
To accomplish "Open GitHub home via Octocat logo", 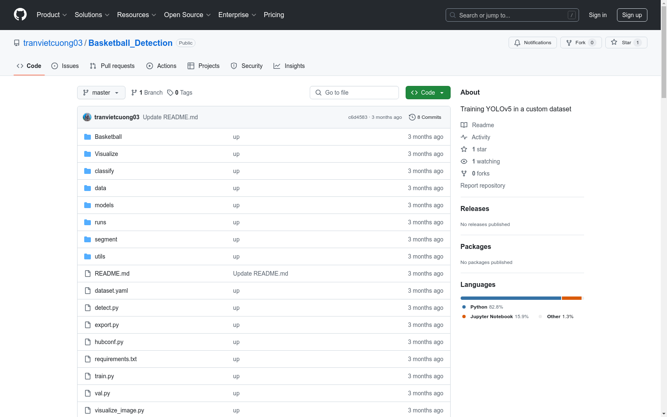I will coord(20,15).
